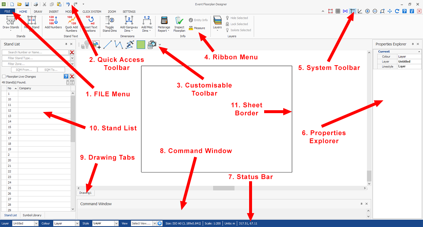Toggle the pin on the Stand List panel
This screenshot has width=423, height=227.
66,44
